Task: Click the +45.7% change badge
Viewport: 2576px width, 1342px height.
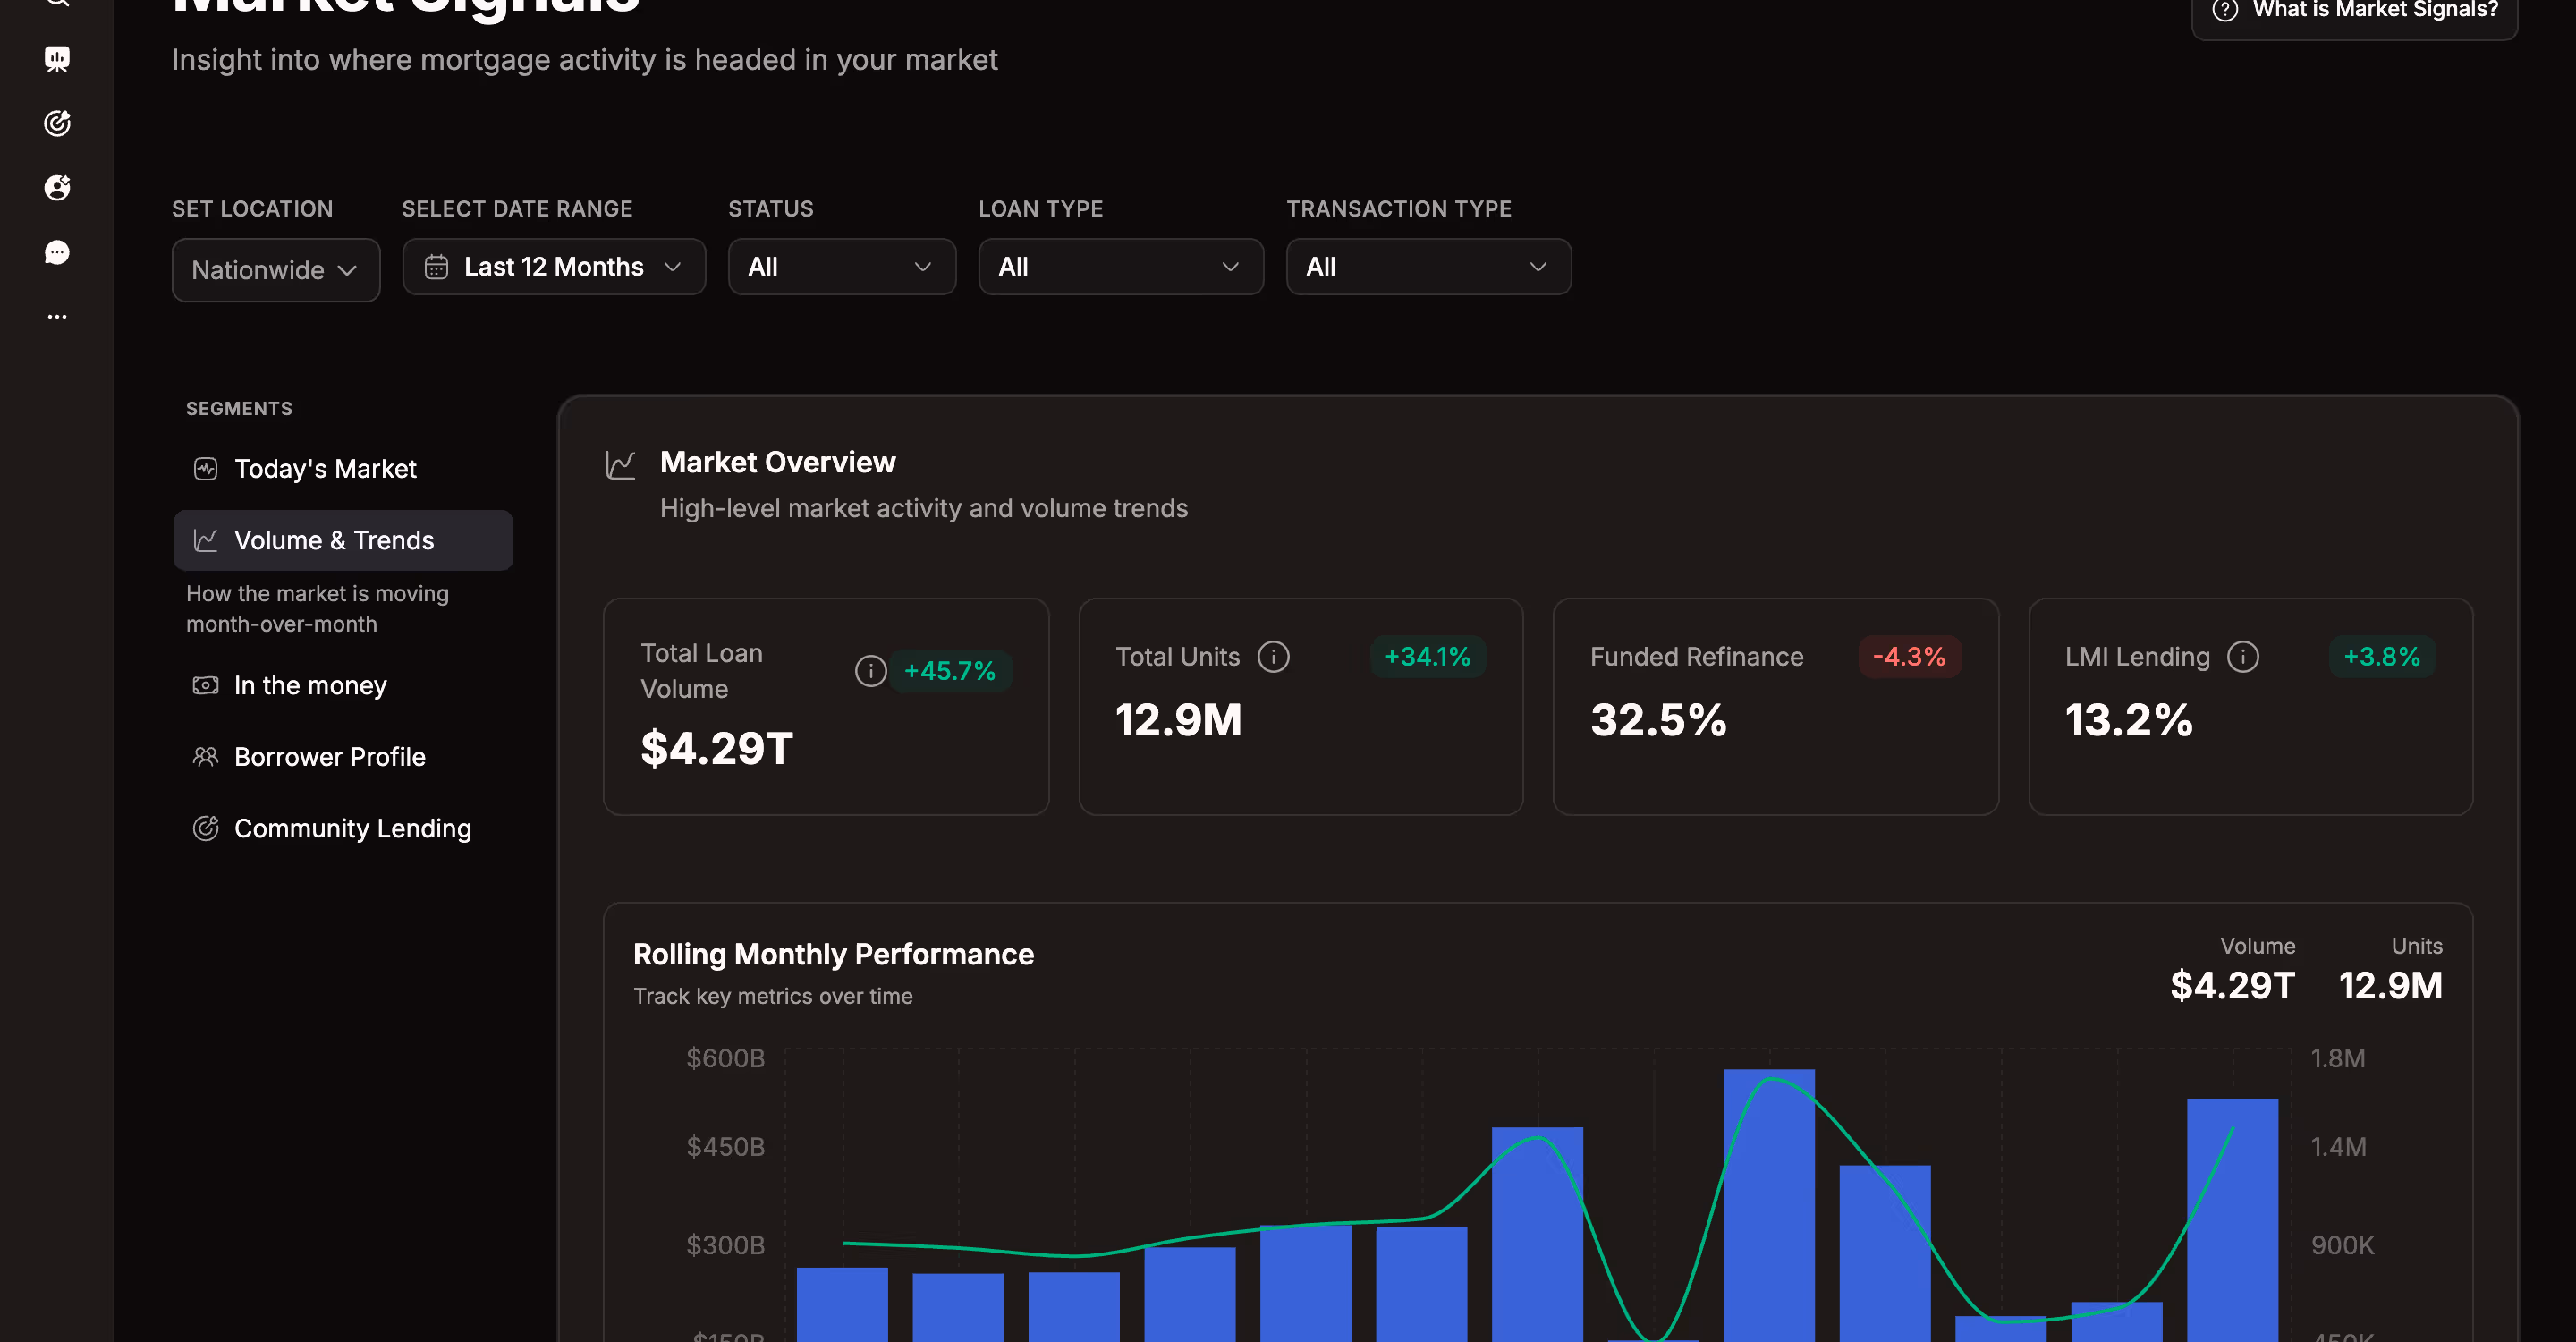Action: coord(950,671)
